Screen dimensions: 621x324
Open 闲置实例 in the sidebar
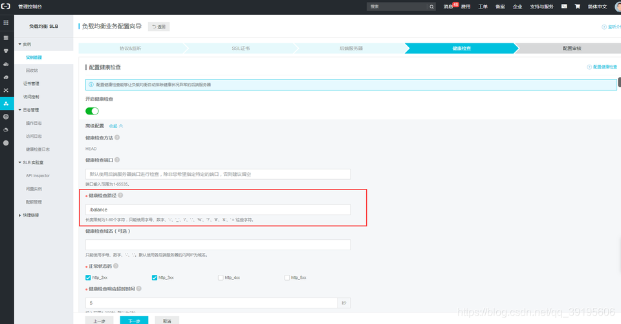coord(34,189)
